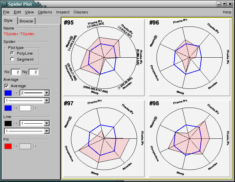
Task: Open the average line width combo showing 2
Action: pyautogui.click(x=35, y=93)
